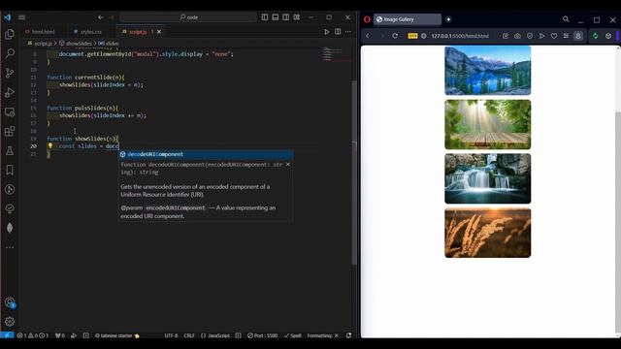
Task: Click the editor vertical scrollbar
Action: click(354, 173)
